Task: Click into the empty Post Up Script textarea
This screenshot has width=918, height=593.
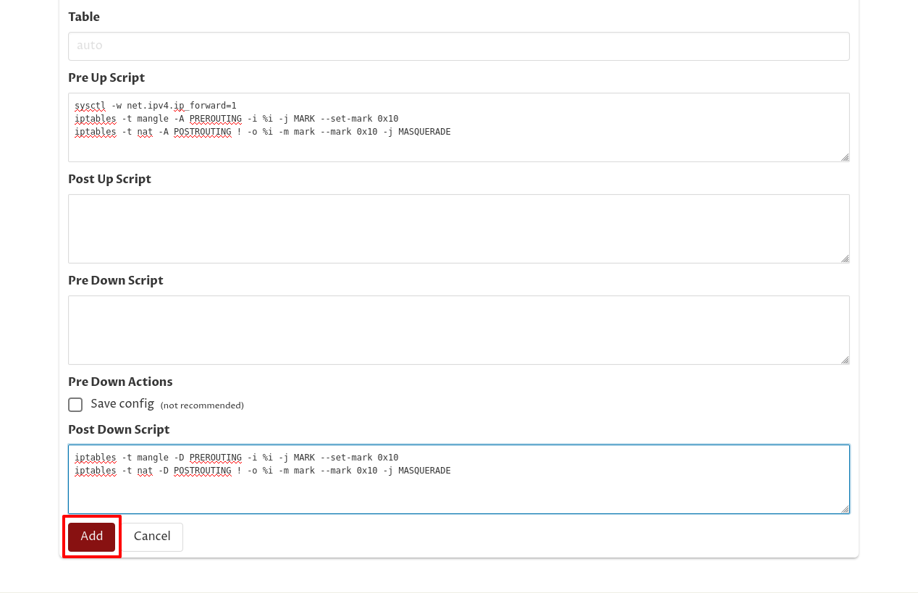Action: (x=459, y=229)
